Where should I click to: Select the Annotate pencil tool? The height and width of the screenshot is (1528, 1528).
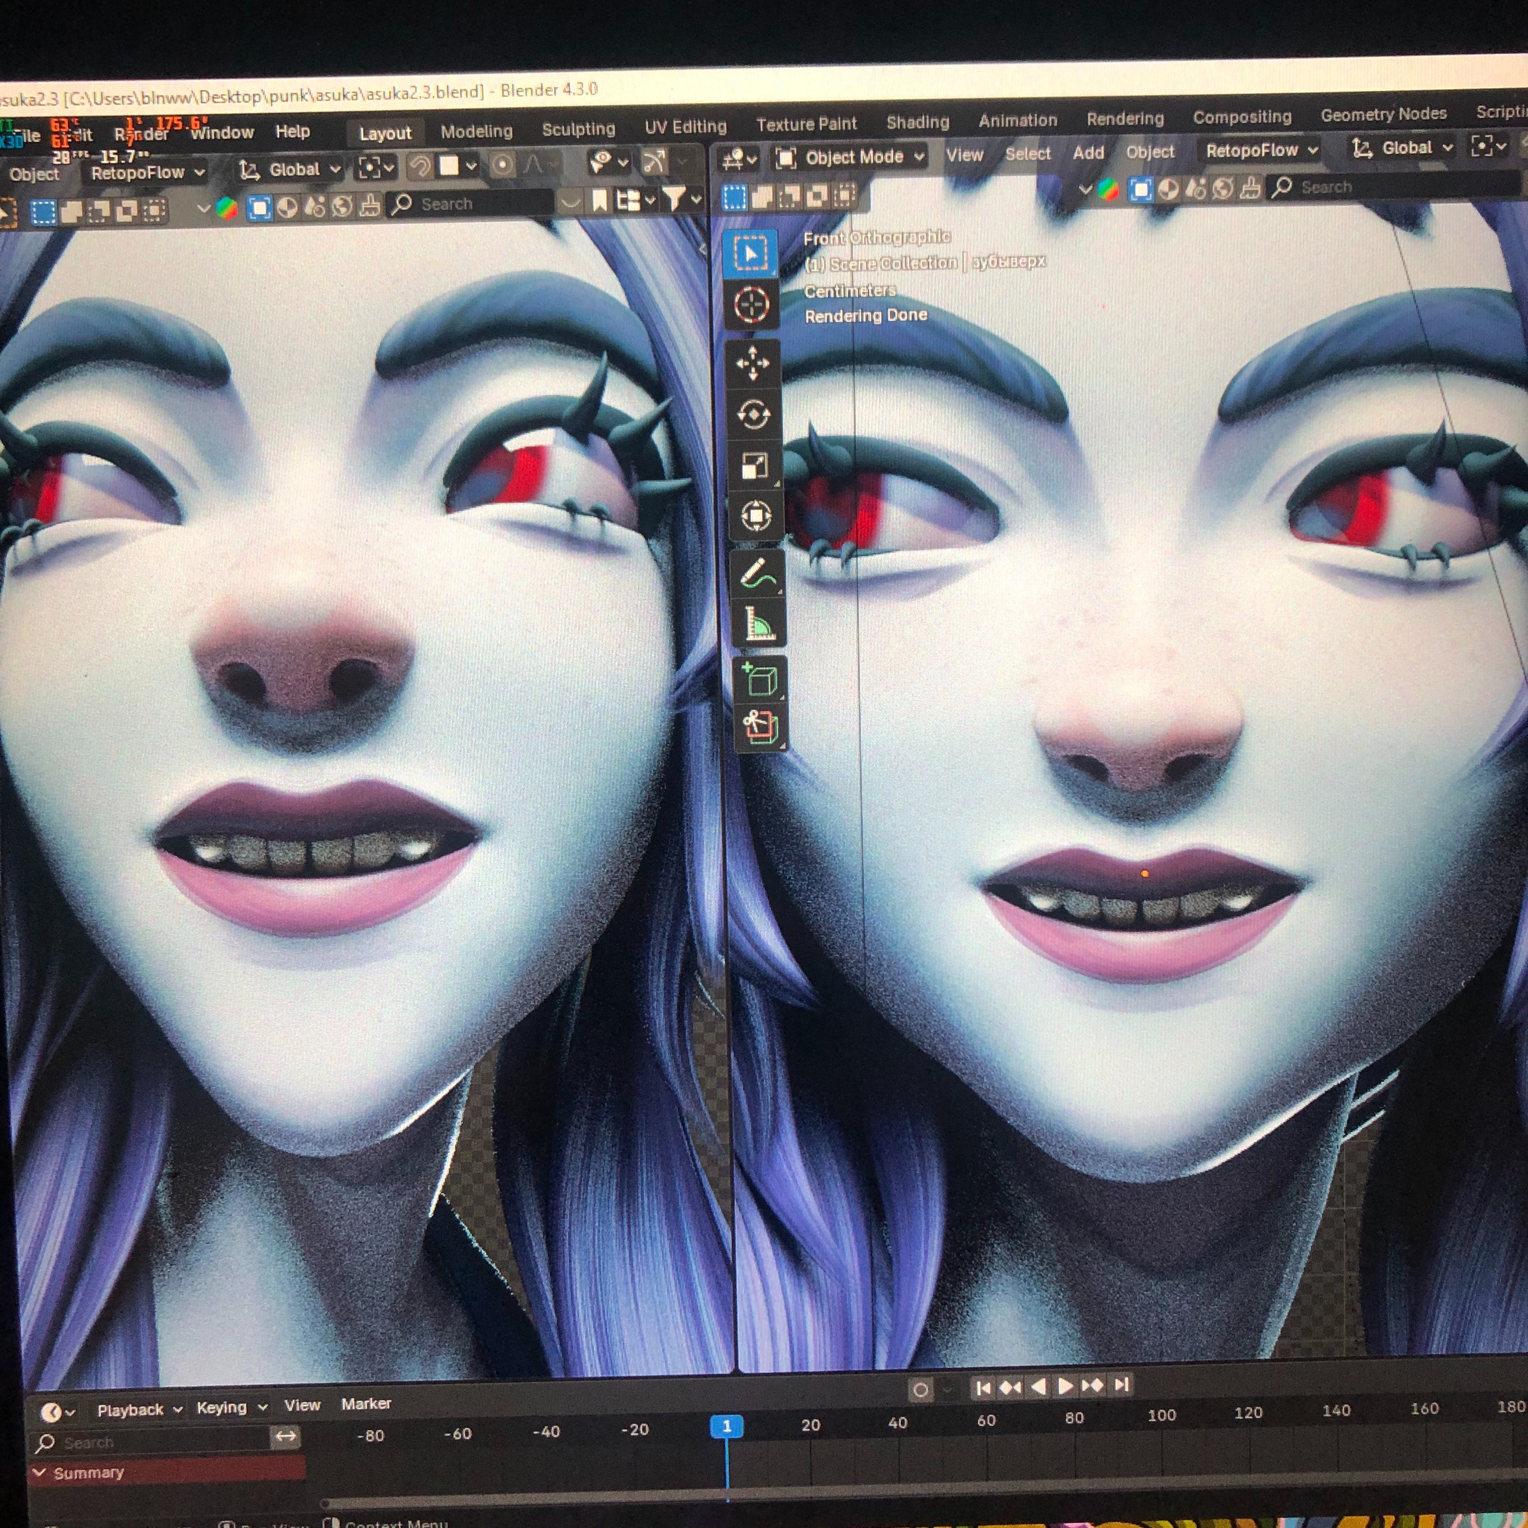(x=757, y=574)
